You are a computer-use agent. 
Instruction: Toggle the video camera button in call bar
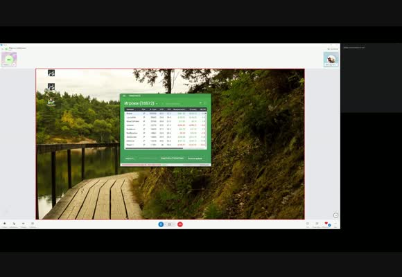[169, 224]
